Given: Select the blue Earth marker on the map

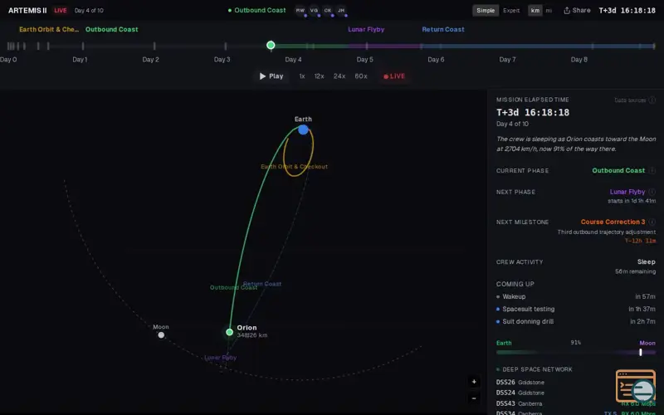Looking at the screenshot, I should click(x=303, y=129).
